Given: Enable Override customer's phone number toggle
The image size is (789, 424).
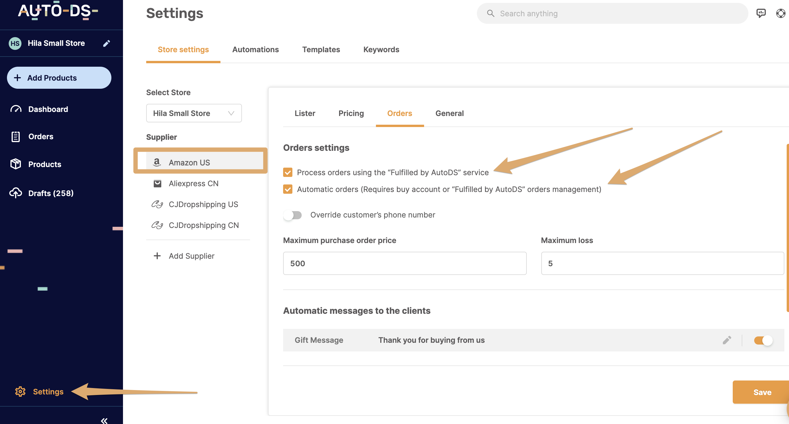Looking at the screenshot, I should (292, 215).
